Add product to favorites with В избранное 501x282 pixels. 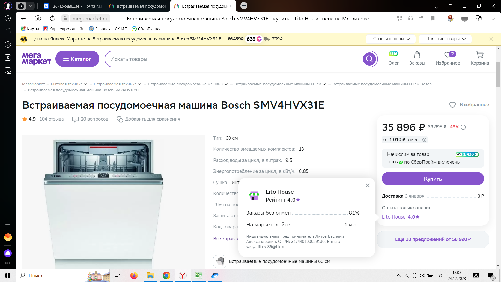(469, 105)
